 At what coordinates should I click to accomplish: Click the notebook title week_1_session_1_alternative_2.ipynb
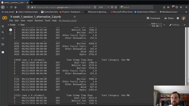coord(37,17)
